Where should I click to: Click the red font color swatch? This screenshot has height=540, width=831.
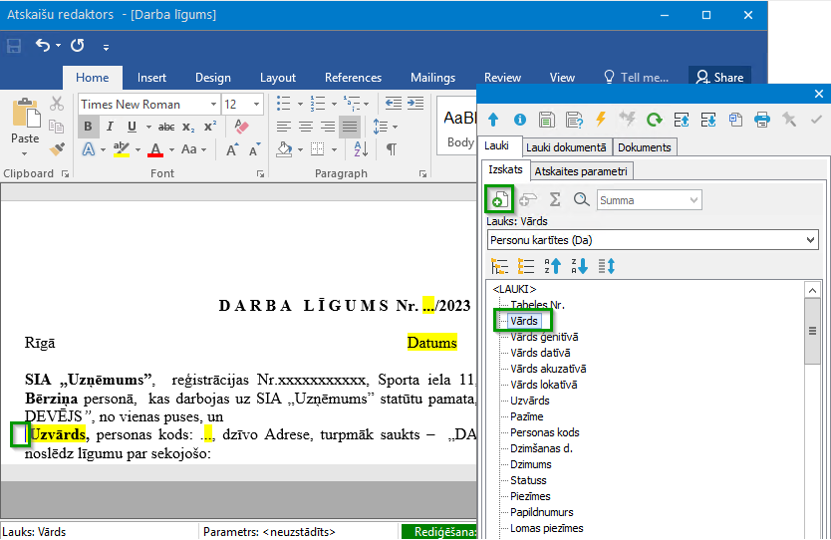pos(155,149)
